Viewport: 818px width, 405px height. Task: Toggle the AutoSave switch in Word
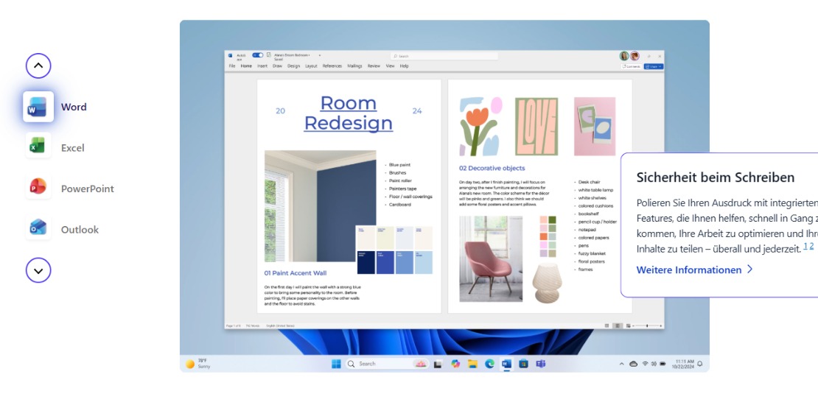coord(258,55)
